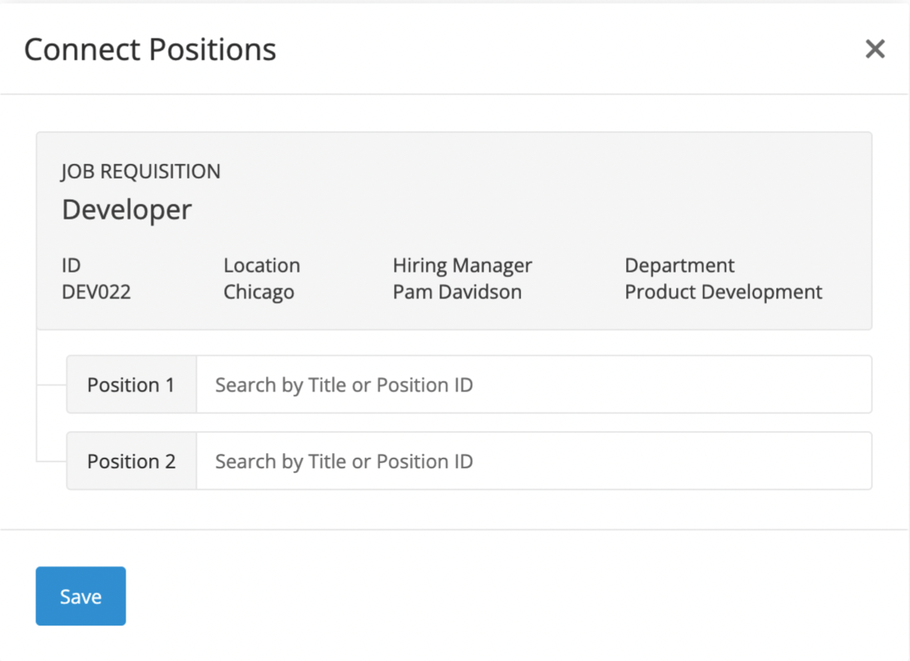Close the Connect Positions dialog
This screenshot has height=661, width=910.
[875, 49]
